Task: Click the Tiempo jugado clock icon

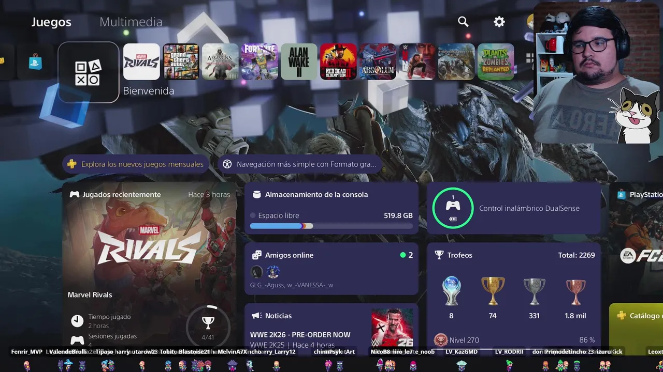Action: pyautogui.click(x=77, y=321)
